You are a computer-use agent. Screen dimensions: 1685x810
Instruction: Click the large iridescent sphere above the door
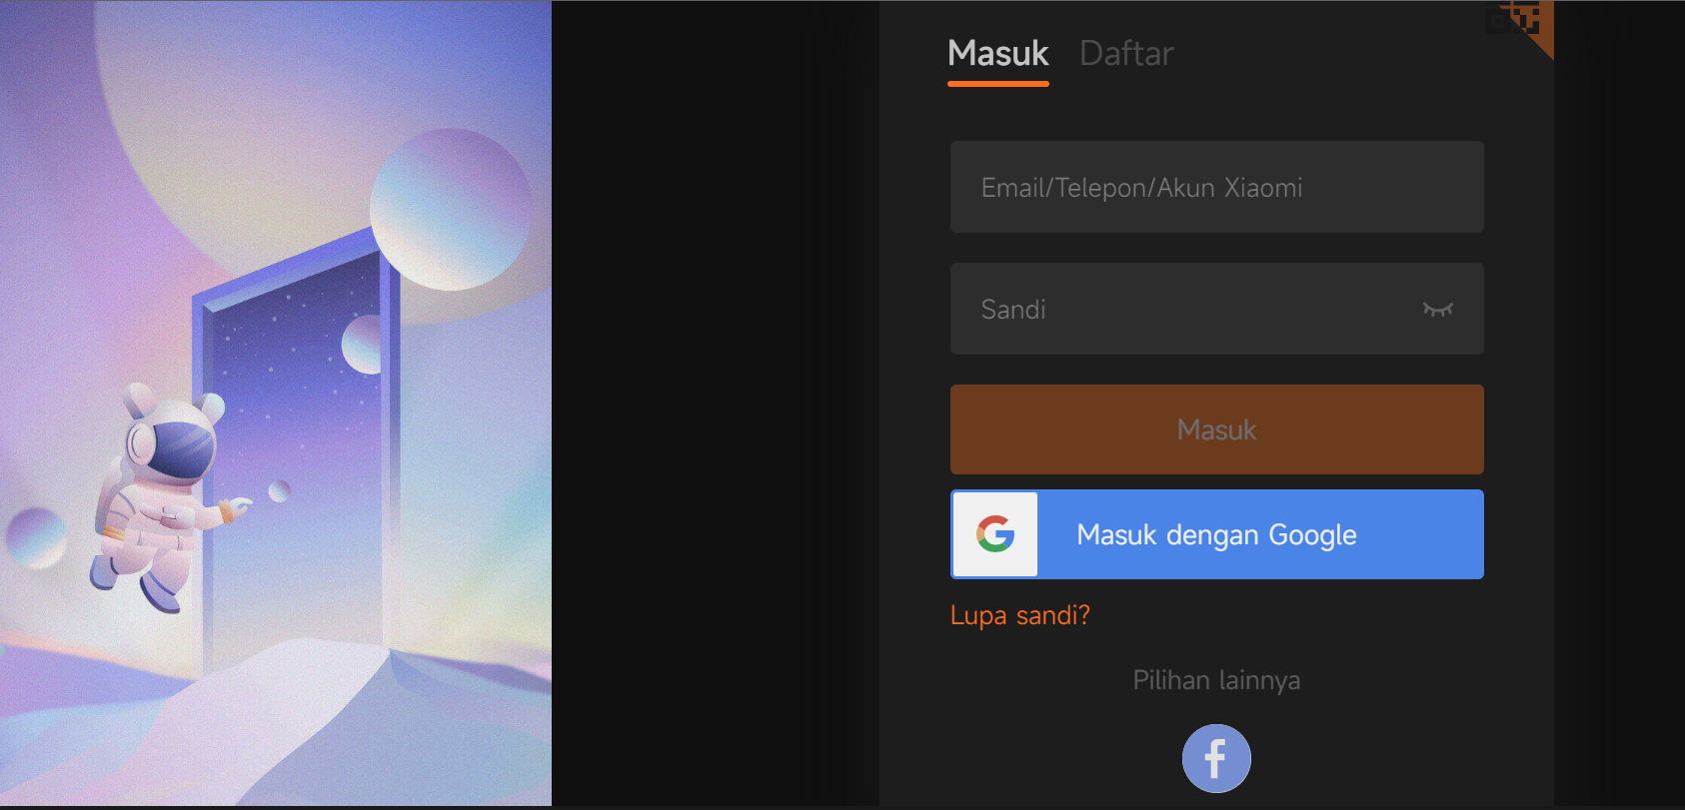[x=451, y=210]
